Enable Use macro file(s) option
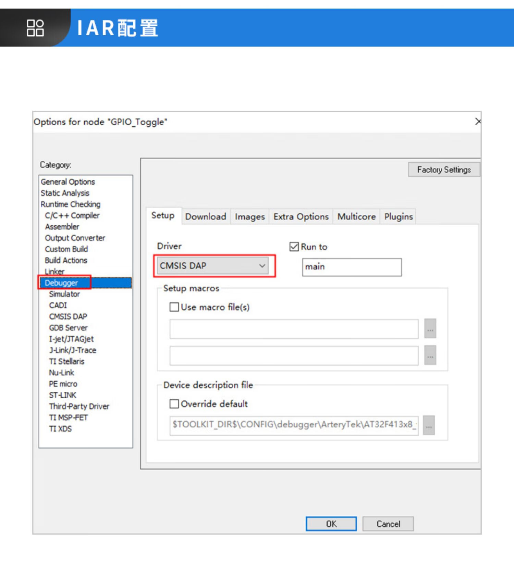The width and height of the screenshot is (514, 586). pos(174,307)
